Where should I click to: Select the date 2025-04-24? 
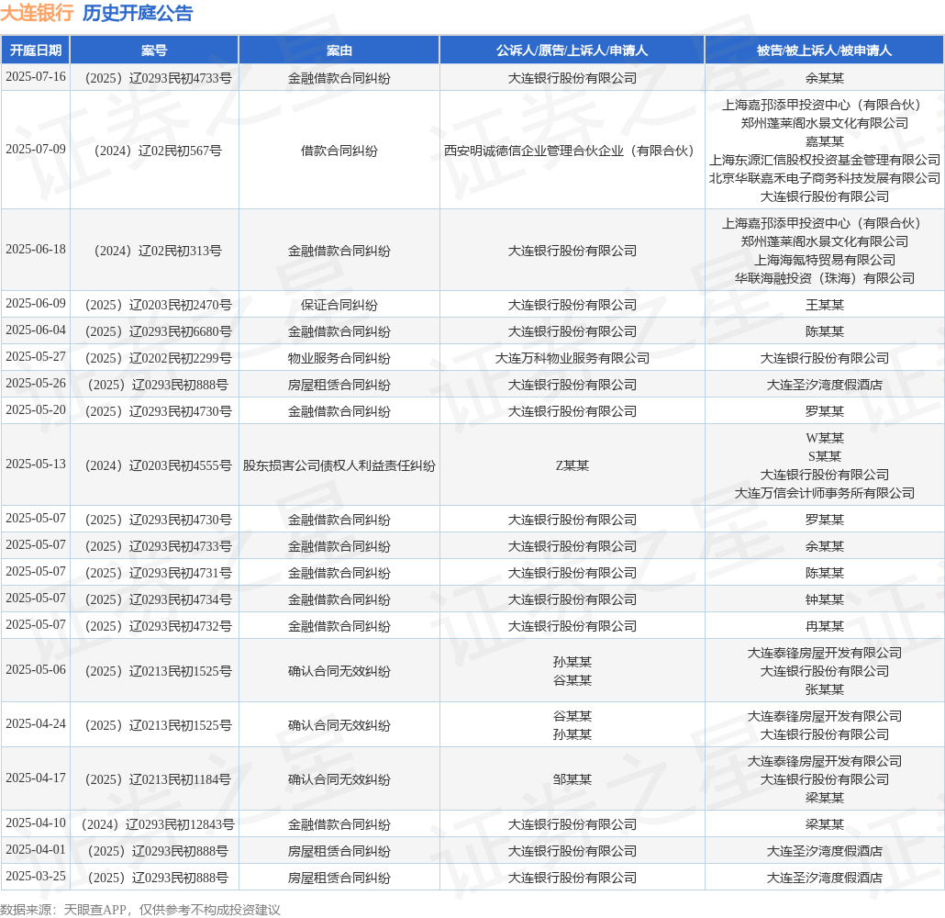coord(36,723)
